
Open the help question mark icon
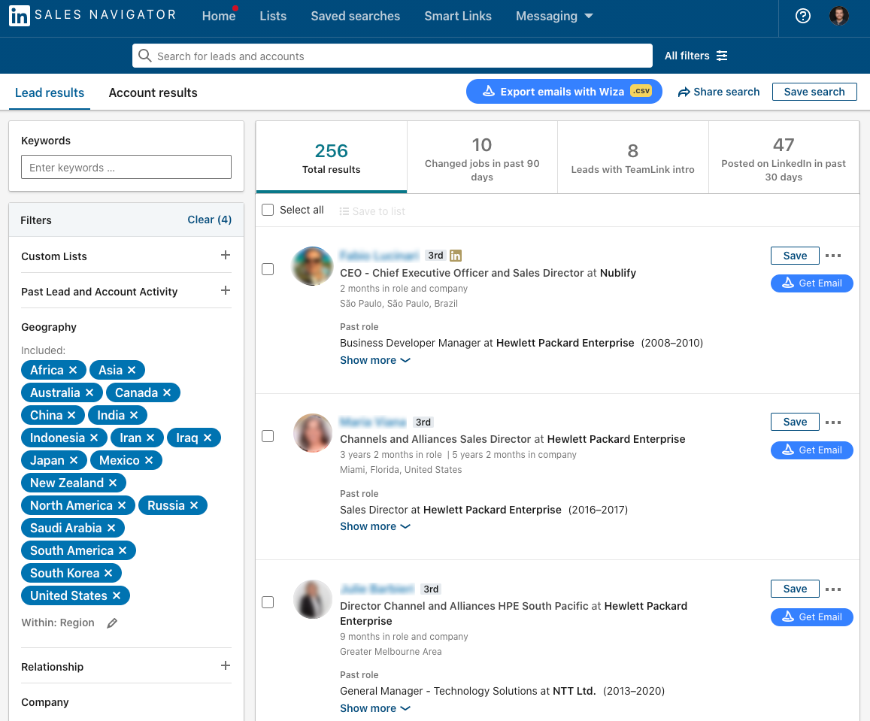click(x=802, y=16)
